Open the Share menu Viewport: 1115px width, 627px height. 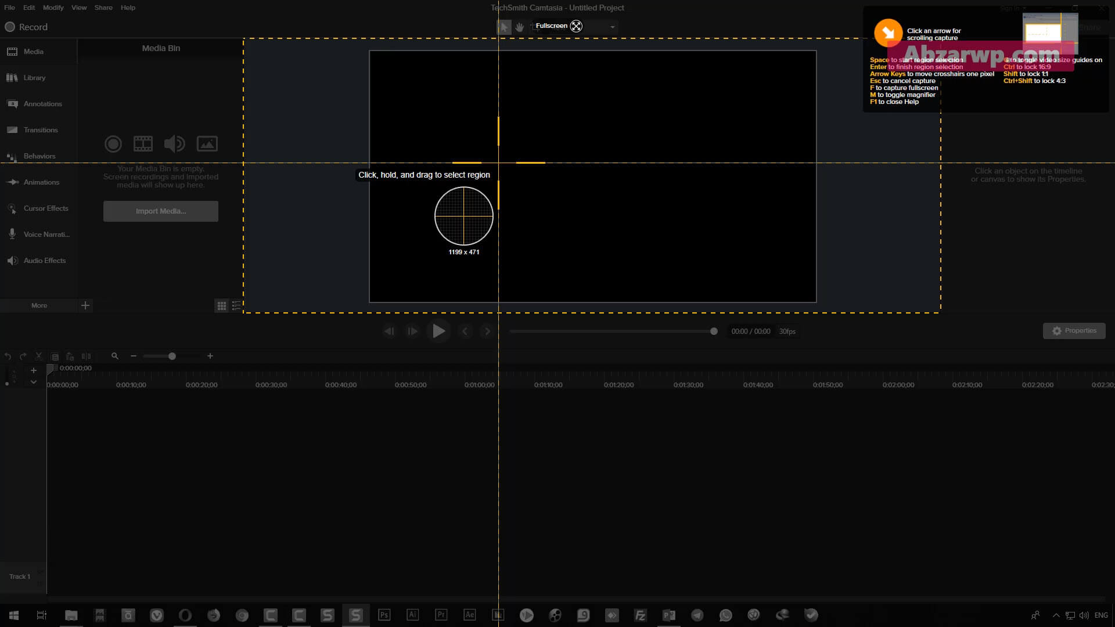[103, 8]
